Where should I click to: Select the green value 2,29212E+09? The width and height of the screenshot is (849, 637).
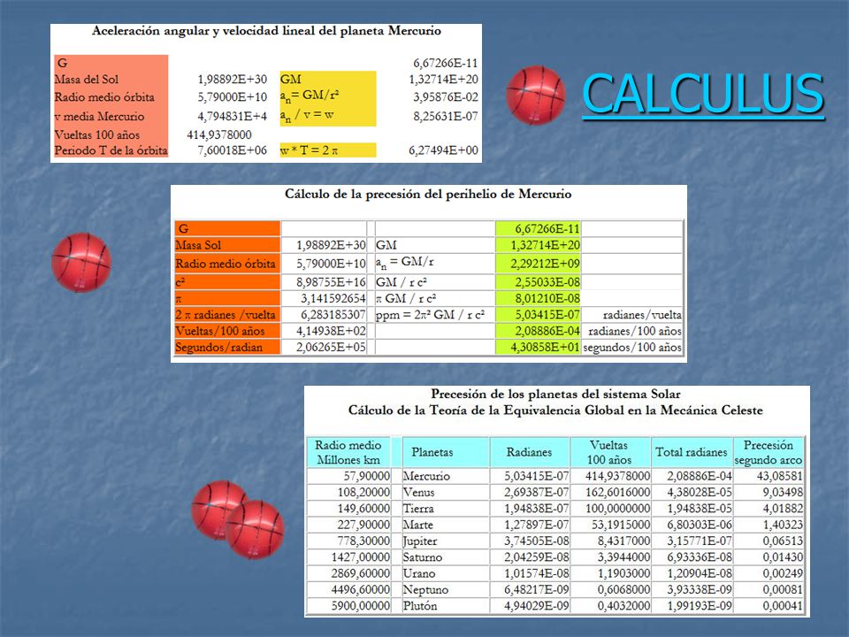point(545,264)
